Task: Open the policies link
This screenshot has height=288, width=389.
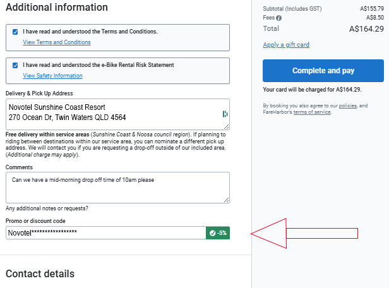Action: pyautogui.click(x=347, y=105)
